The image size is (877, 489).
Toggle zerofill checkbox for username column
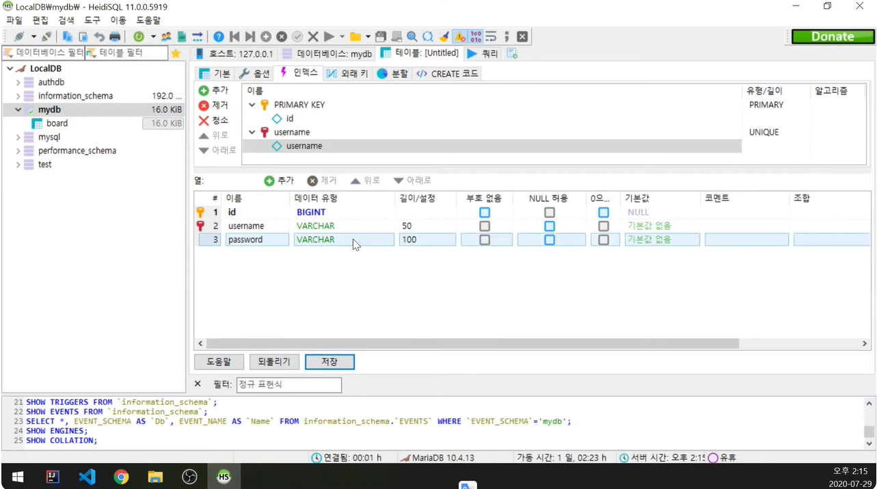tap(604, 226)
